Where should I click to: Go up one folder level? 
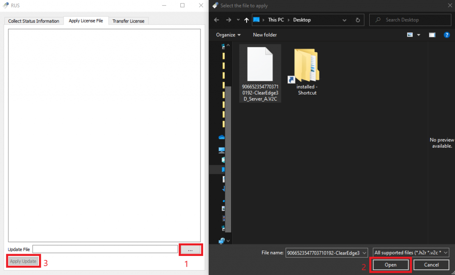[x=247, y=20]
